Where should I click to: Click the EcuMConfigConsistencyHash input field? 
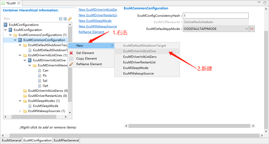coord(215,16)
